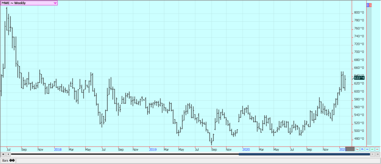Step chart back with single-left arrow
The width and height of the screenshot is (381, 164).
[9, 154]
